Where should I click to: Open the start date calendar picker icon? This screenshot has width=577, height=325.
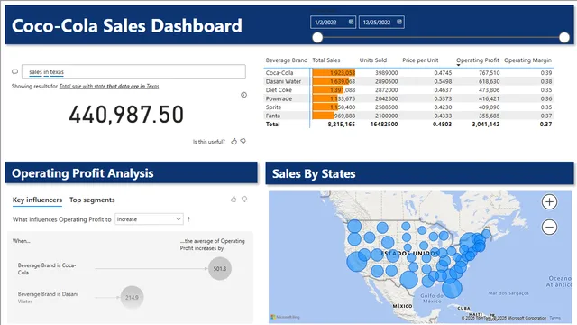[351, 22]
